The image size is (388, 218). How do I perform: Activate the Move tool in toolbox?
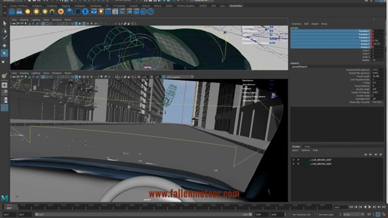coord(4,45)
